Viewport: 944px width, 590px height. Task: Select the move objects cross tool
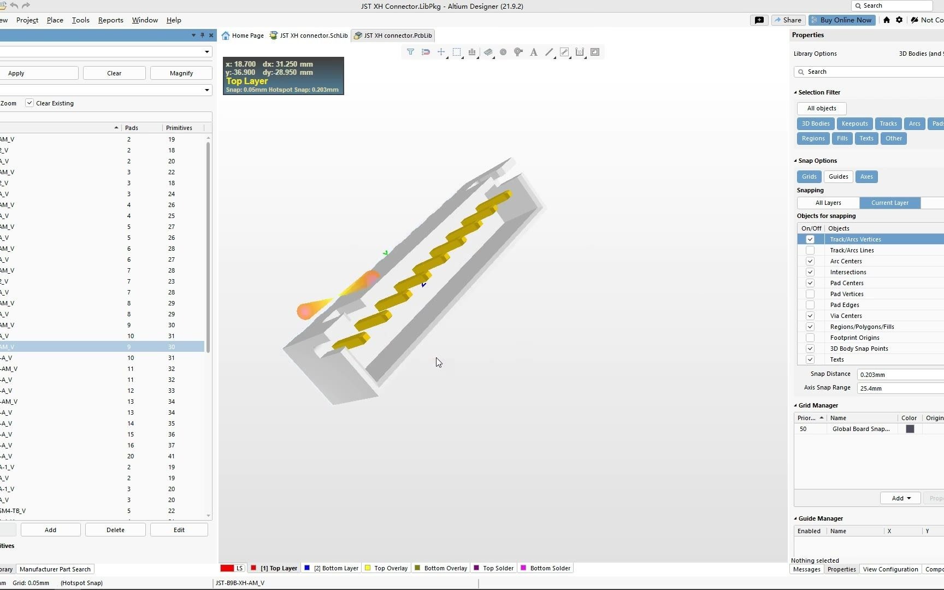[x=441, y=52]
